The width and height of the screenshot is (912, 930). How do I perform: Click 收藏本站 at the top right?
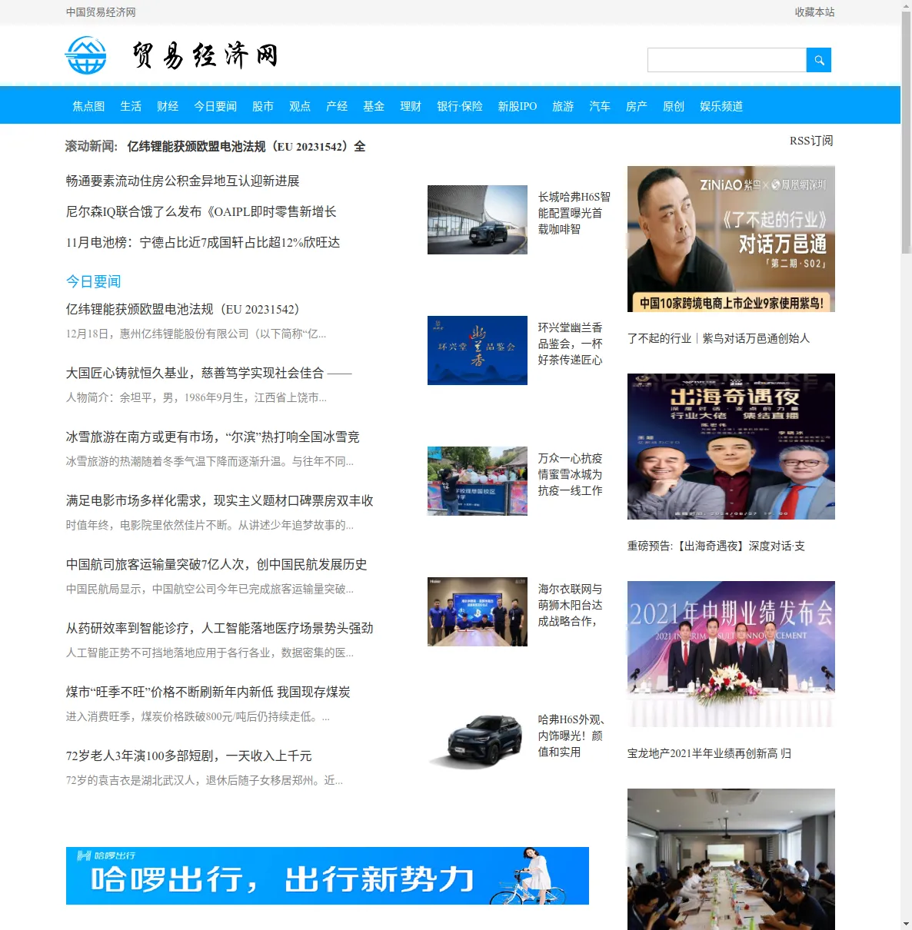tap(814, 12)
